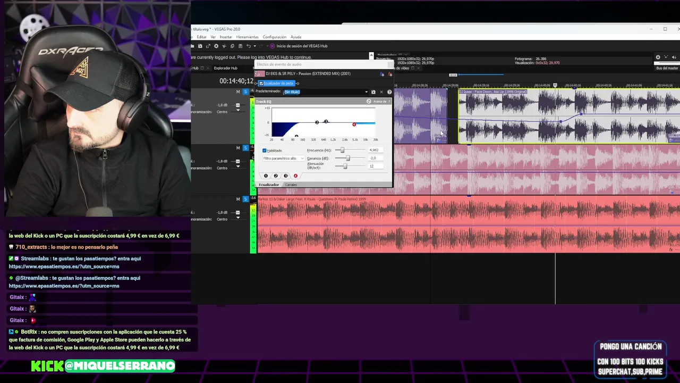Click the Paste clipboard icon in toolbar
This screenshot has height=383, width=680.
(240, 46)
